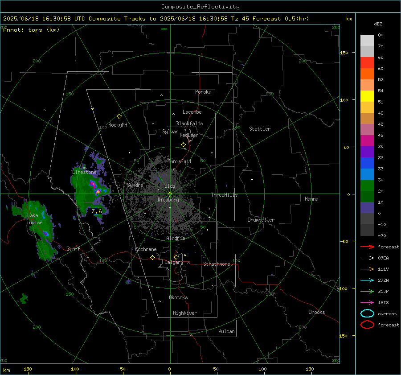Screen dimensions: 401x375
Task: Click the 'HighRiver' city label
Action: (185, 313)
